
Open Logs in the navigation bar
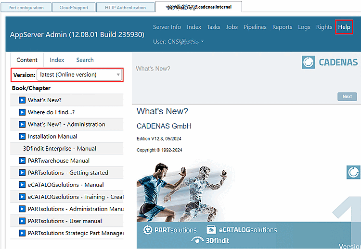pos(304,27)
